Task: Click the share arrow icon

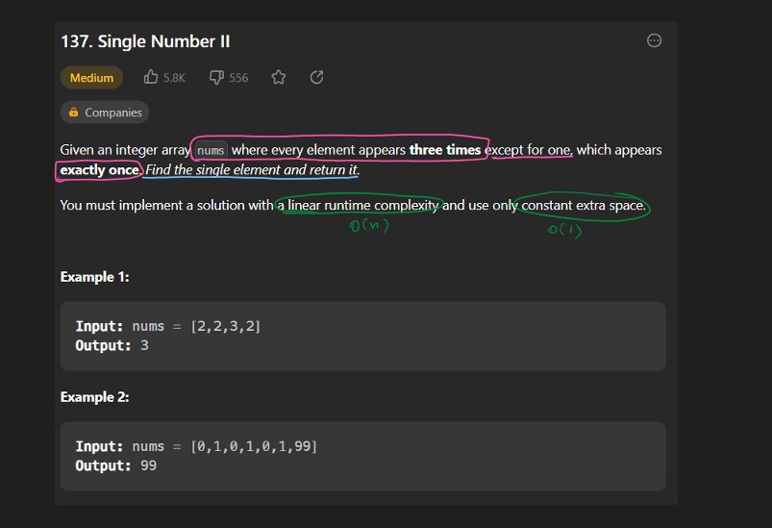Action: [x=316, y=77]
